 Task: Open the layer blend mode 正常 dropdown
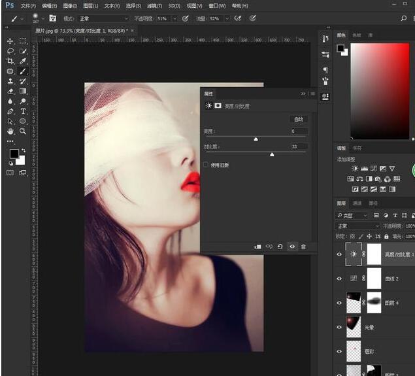click(x=357, y=226)
